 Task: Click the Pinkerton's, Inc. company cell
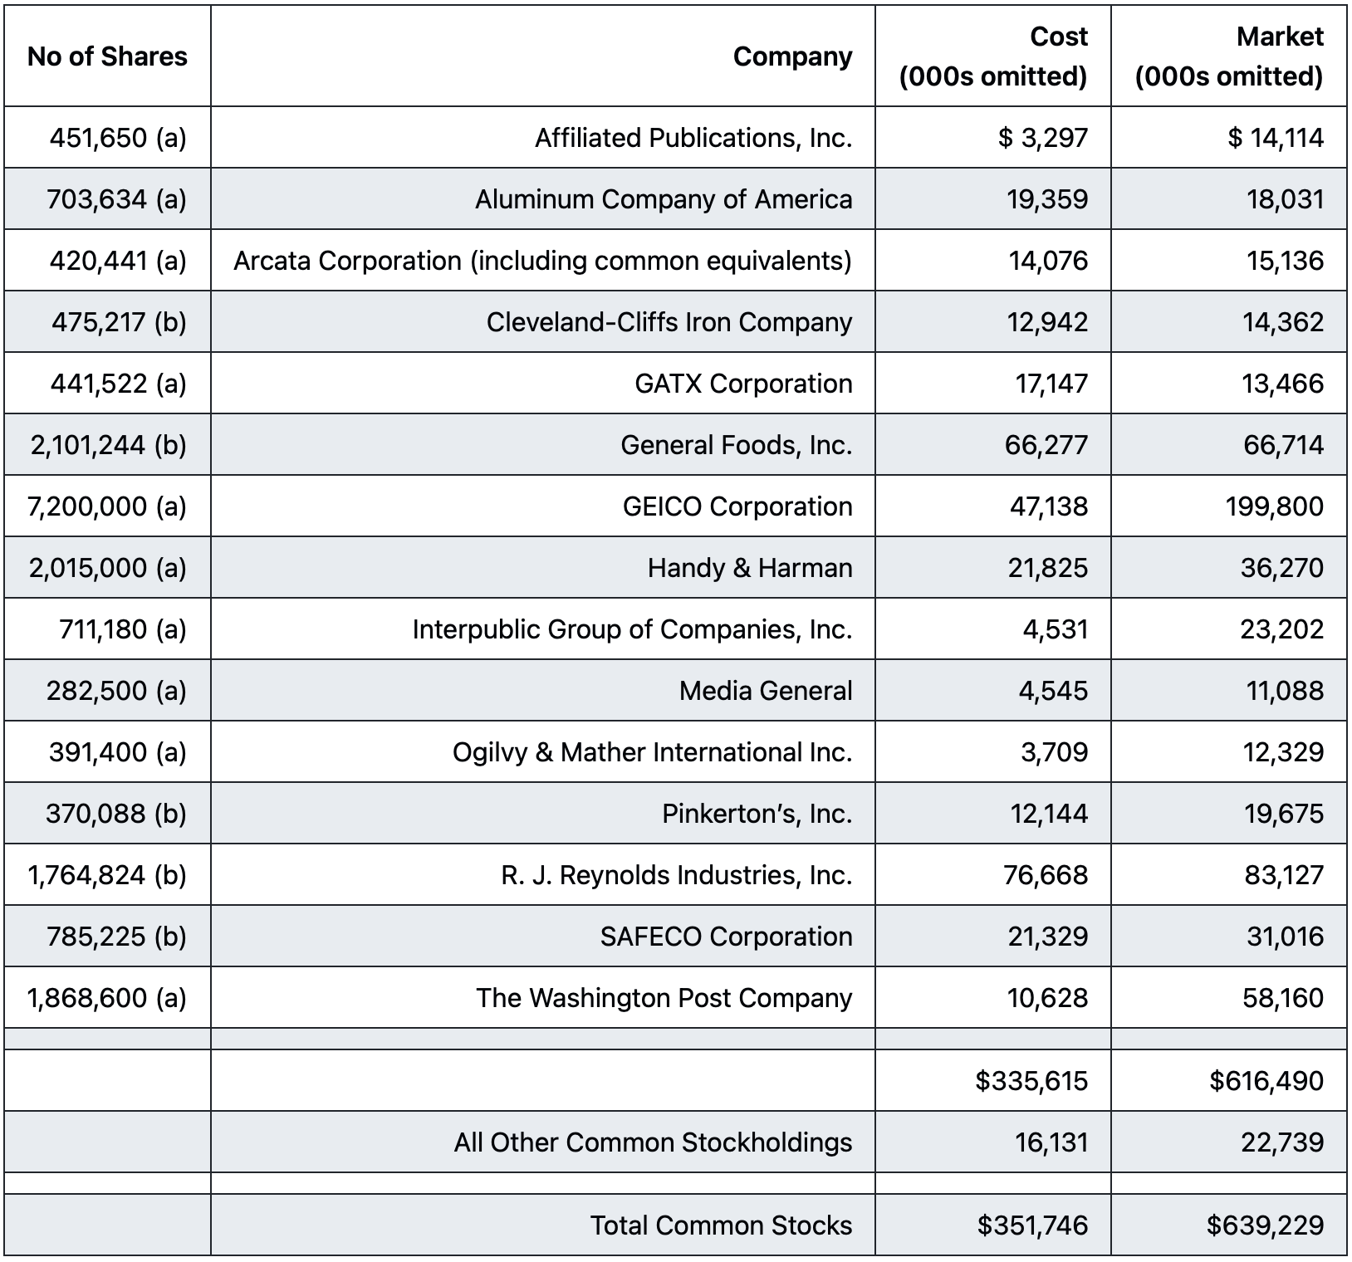tap(543, 814)
